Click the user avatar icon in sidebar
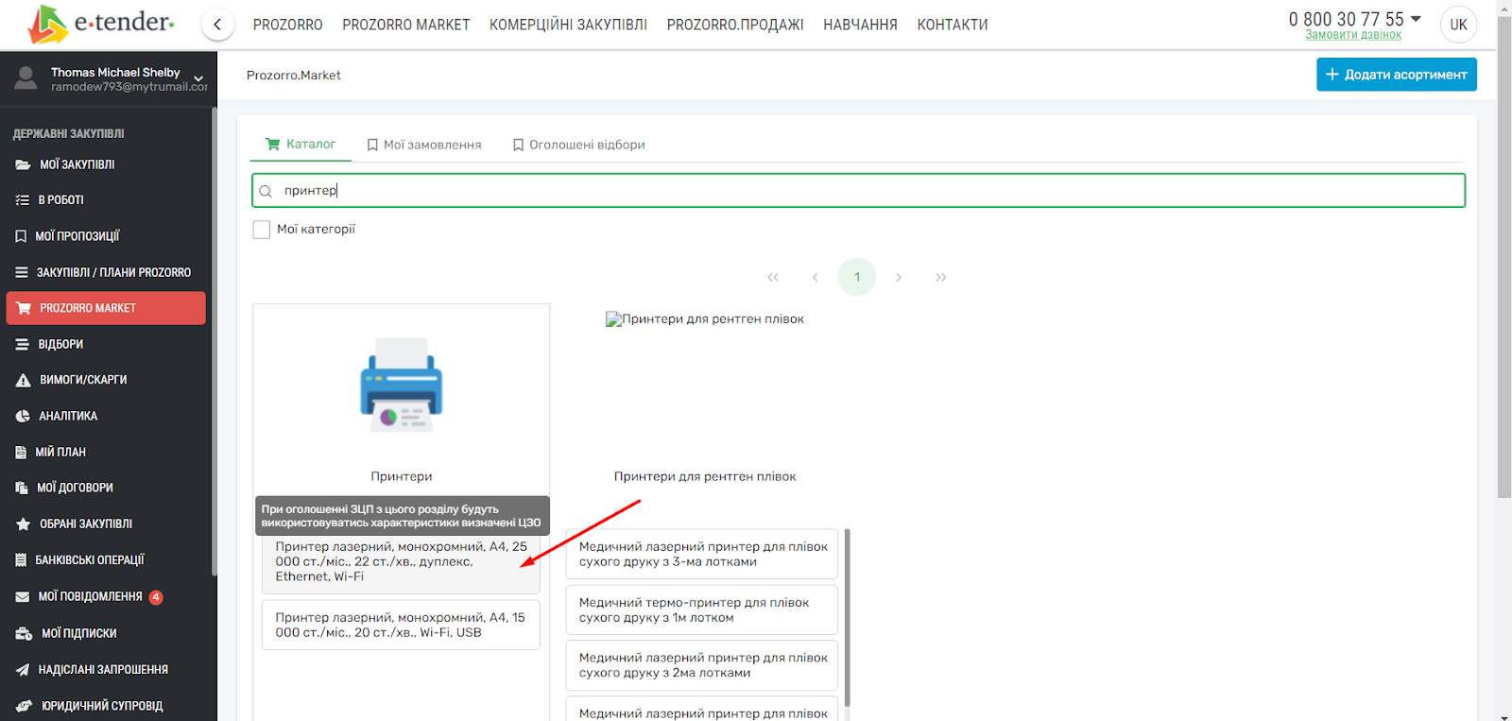1512x721 pixels. (26, 78)
